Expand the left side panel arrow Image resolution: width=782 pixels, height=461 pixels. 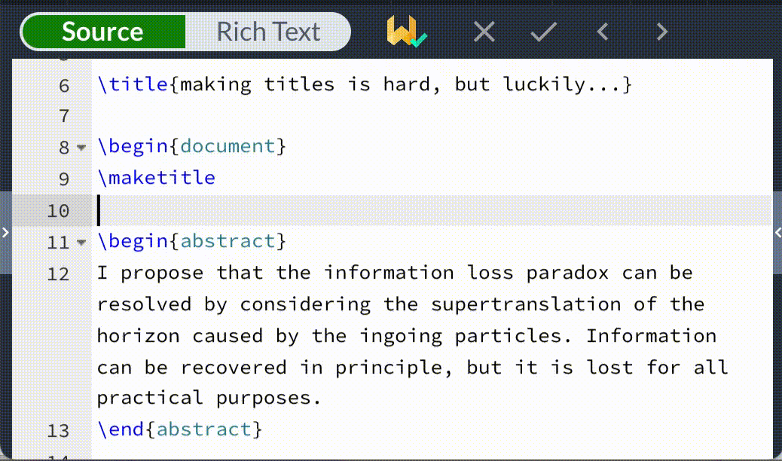tap(5, 234)
